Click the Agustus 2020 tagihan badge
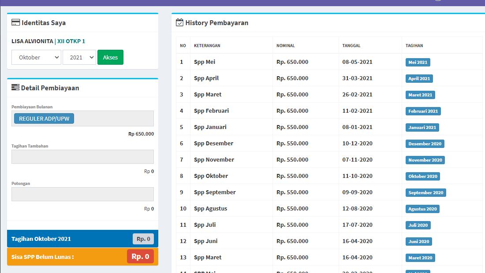The image size is (485, 273). point(422,209)
